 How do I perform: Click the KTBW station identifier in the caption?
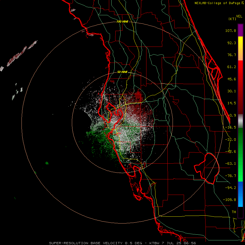pos(155,243)
